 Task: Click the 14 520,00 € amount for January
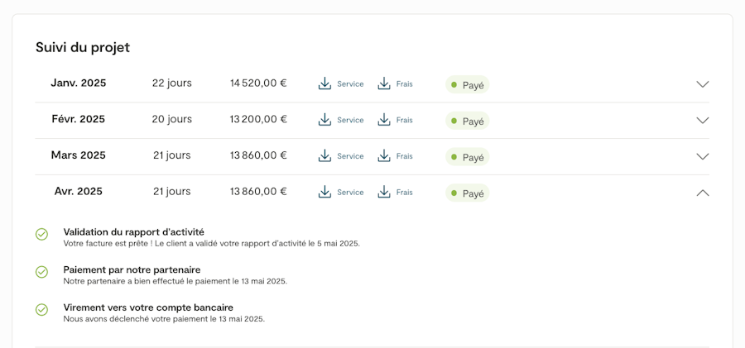[x=258, y=83]
